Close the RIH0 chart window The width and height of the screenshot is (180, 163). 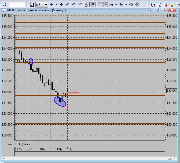172,10
